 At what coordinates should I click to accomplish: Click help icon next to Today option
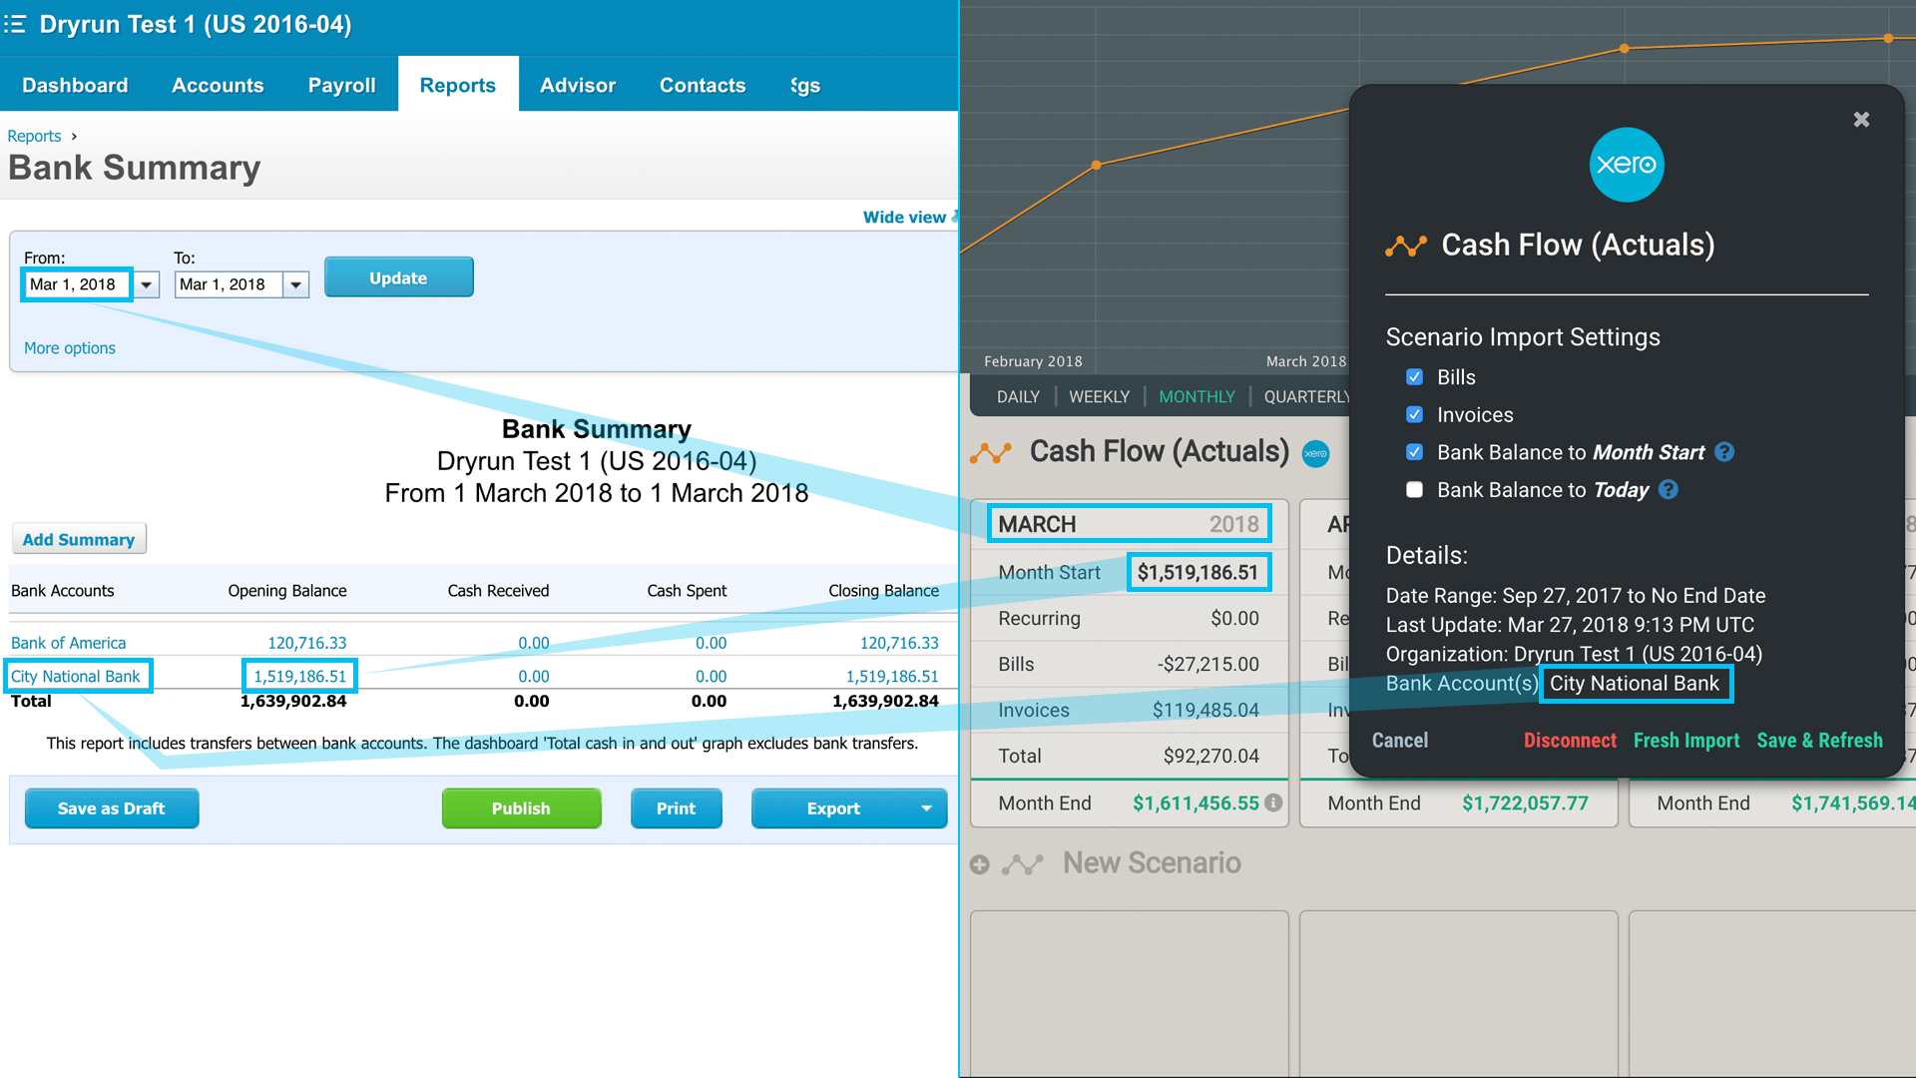(1668, 490)
